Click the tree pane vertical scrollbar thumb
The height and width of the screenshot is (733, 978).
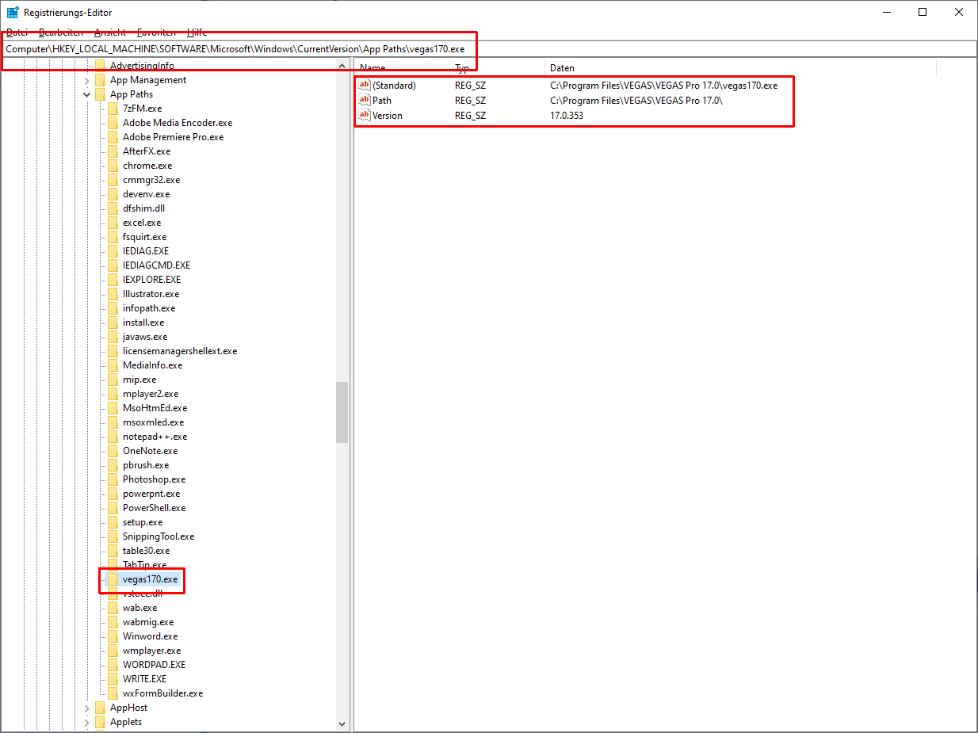click(x=342, y=412)
